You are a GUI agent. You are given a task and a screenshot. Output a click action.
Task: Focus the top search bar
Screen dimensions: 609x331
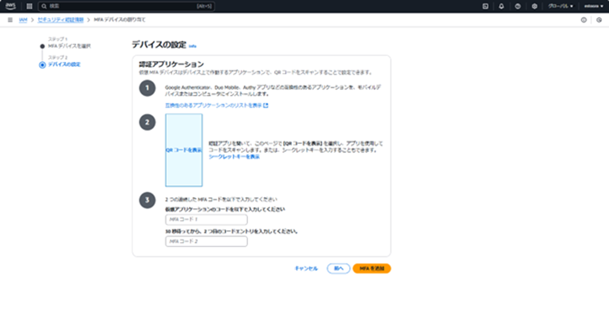(x=126, y=6)
